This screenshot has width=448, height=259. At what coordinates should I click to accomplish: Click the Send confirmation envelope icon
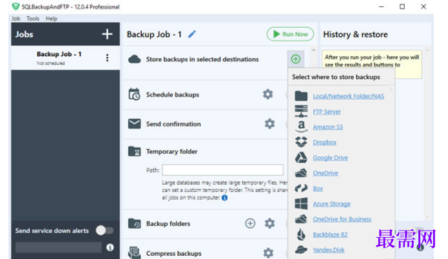[x=134, y=123]
